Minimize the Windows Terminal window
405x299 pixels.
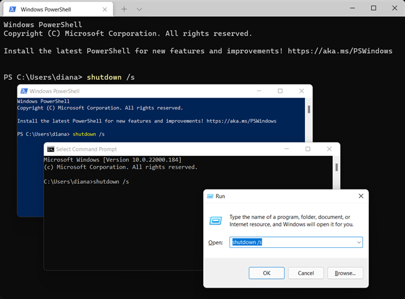(x=352, y=8)
